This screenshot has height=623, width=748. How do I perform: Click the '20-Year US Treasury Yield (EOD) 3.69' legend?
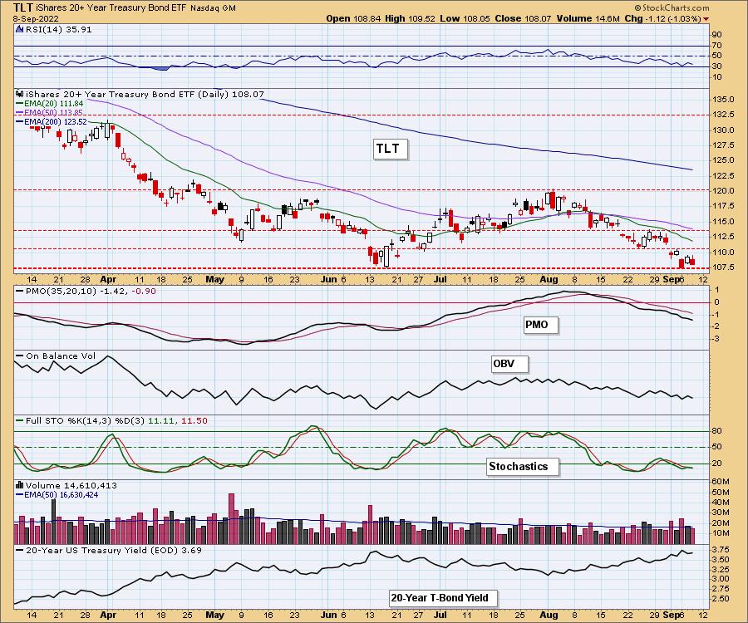[114, 550]
